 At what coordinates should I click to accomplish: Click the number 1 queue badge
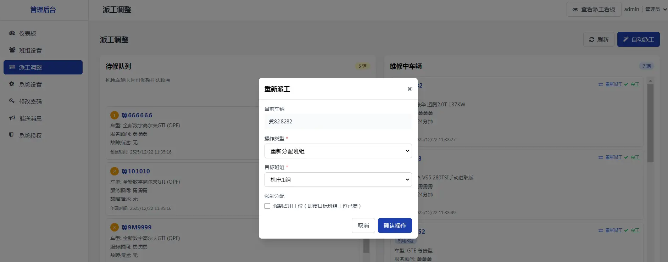tap(114, 115)
